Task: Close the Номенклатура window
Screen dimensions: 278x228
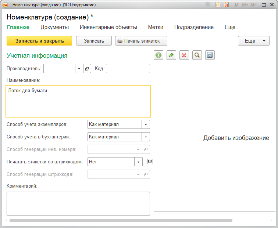Action: (272, 5)
